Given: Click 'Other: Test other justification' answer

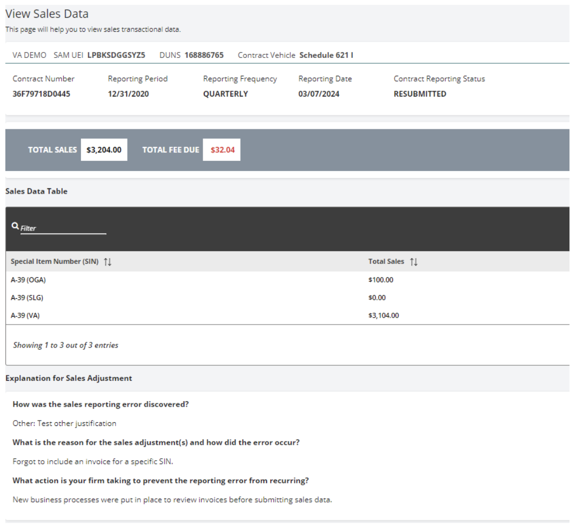Looking at the screenshot, I should tap(64, 423).
